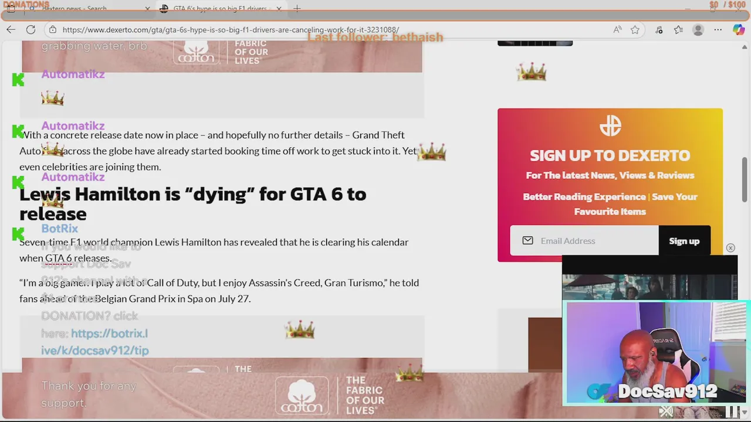Open the bottom Cotton banner ad
This screenshot has width=751, height=422.
[x=329, y=396]
